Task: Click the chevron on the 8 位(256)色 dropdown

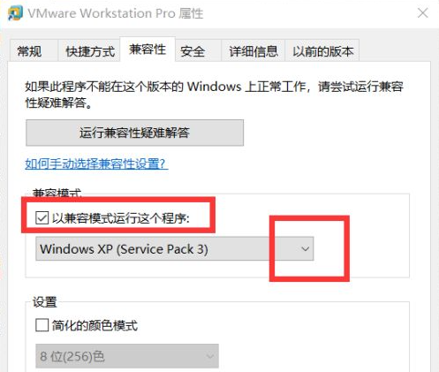Action: coord(210,356)
